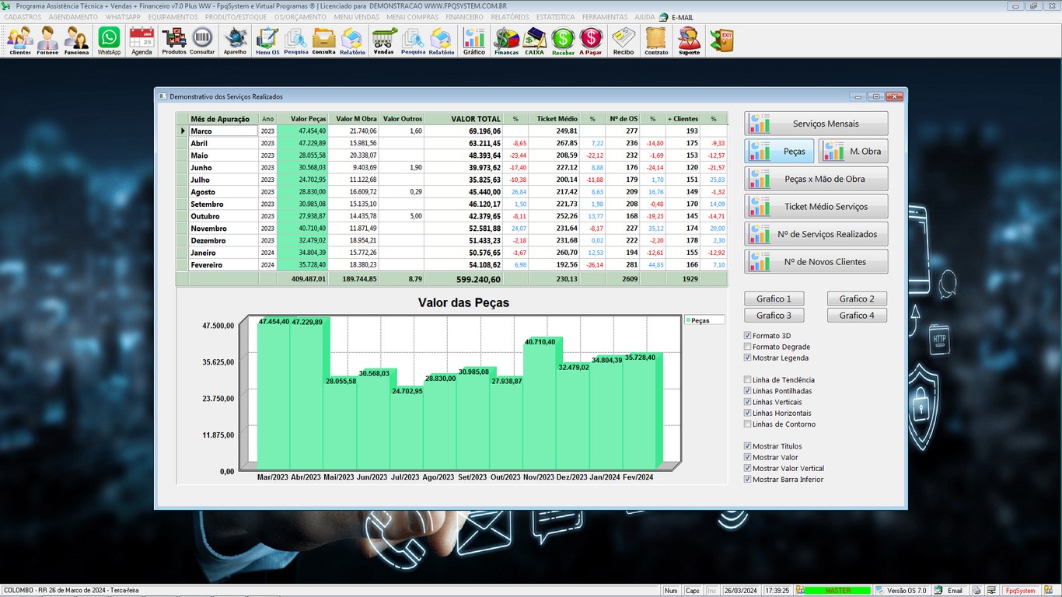Click the network computer status bar icon
The width and height of the screenshot is (1062, 597).
point(992,591)
